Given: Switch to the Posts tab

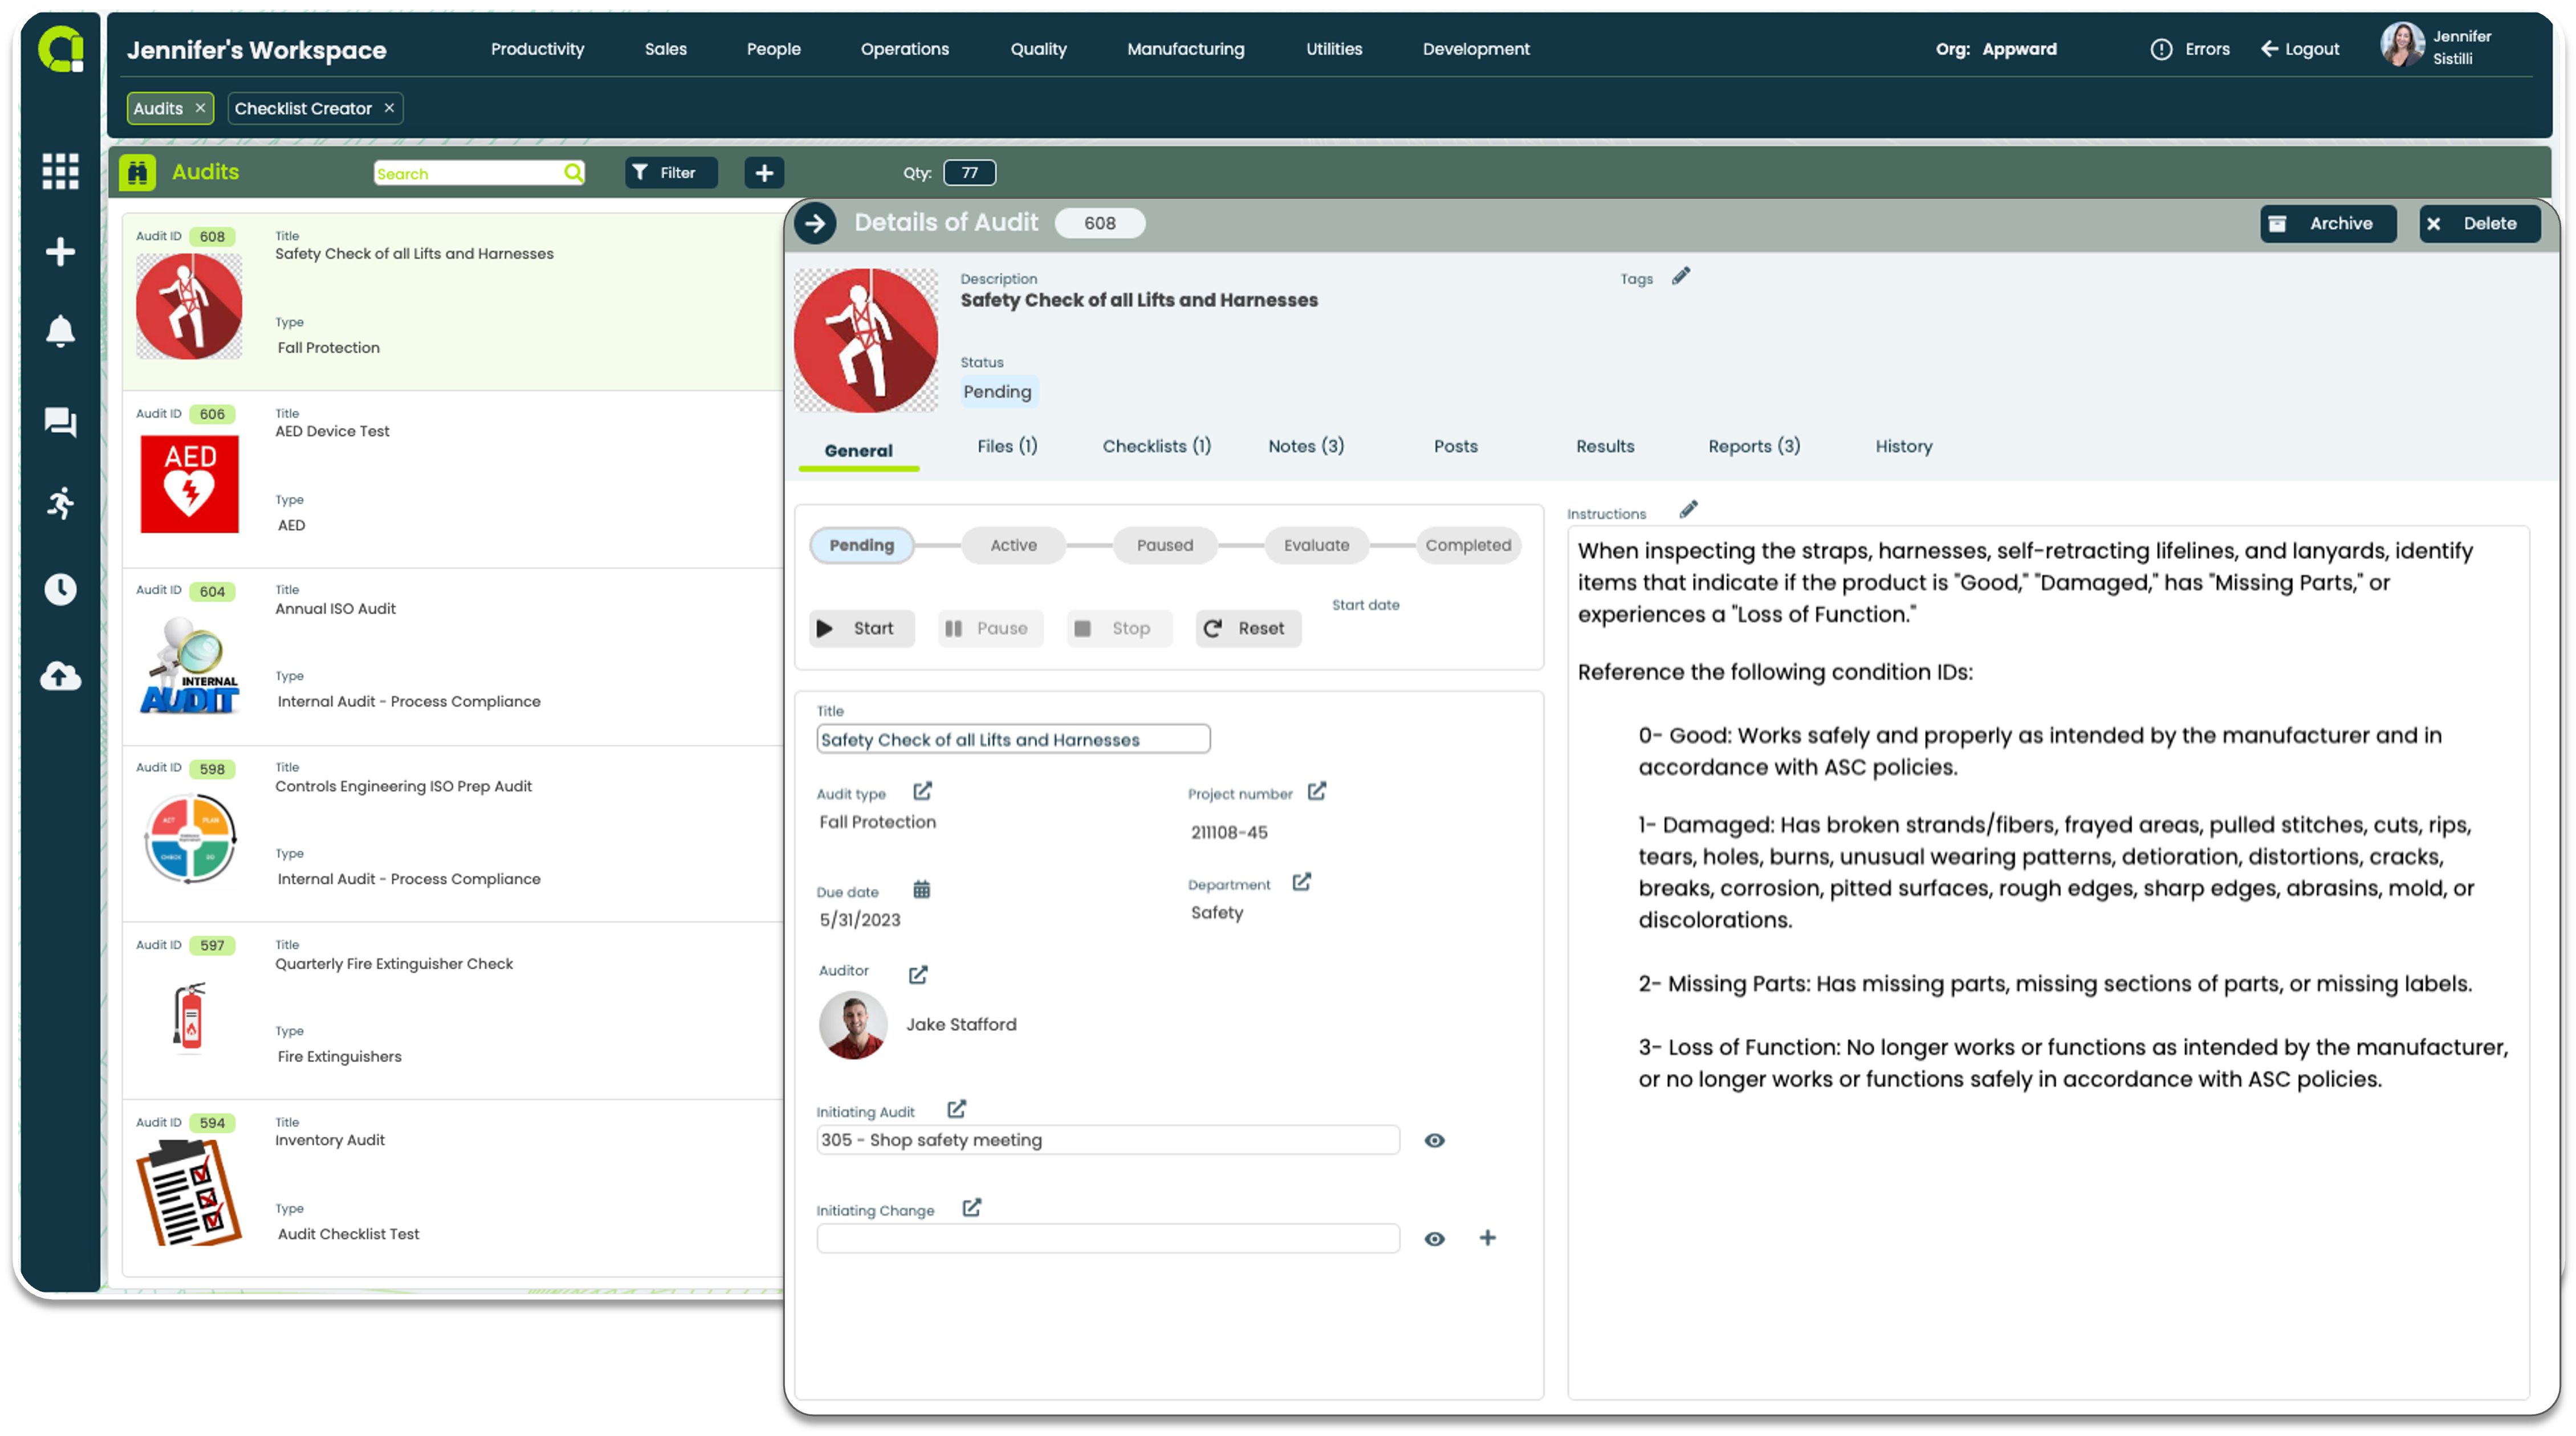Looking at the screenshot, I should coord(1455,446).
